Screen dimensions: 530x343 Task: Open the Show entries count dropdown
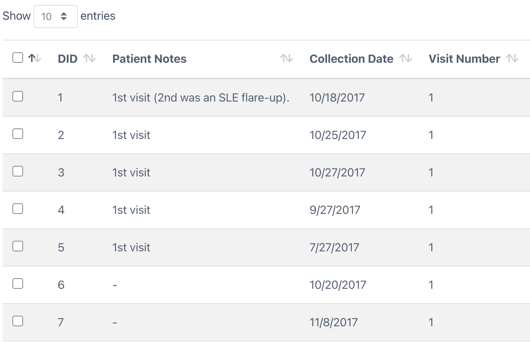pyautogui.click(x=56, y=16)
